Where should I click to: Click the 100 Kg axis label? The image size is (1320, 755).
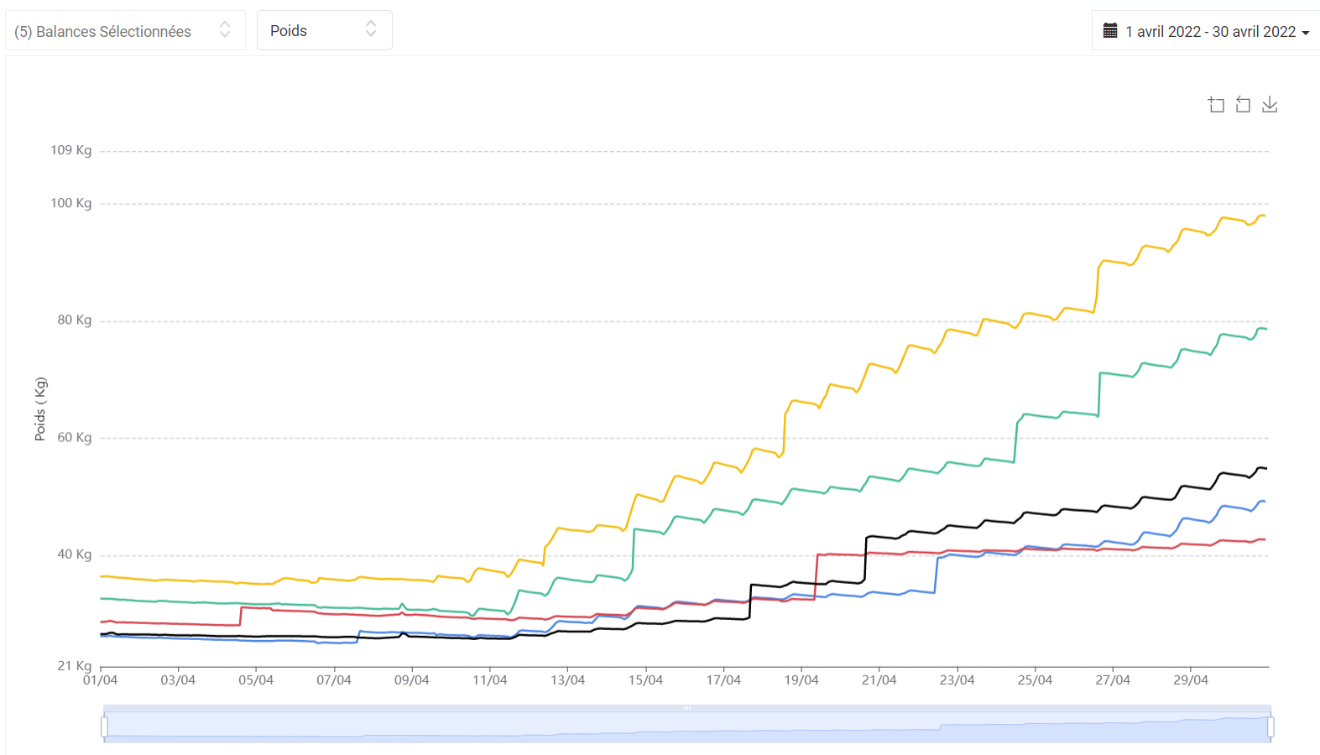click(71, 203)
